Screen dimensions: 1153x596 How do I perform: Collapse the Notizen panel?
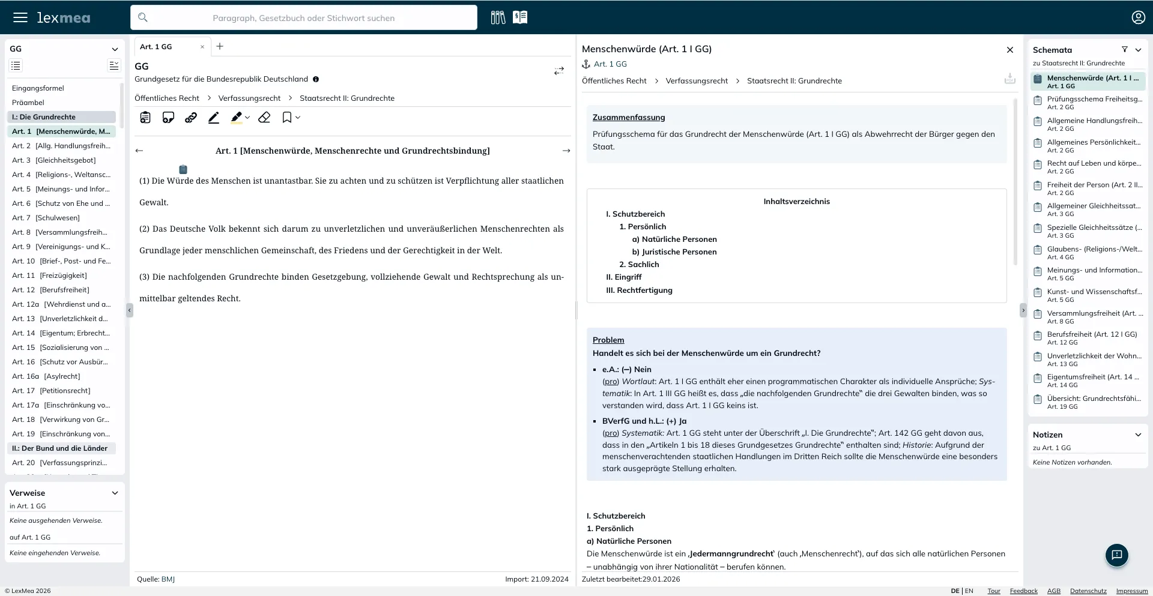[x=1138, y=434]
